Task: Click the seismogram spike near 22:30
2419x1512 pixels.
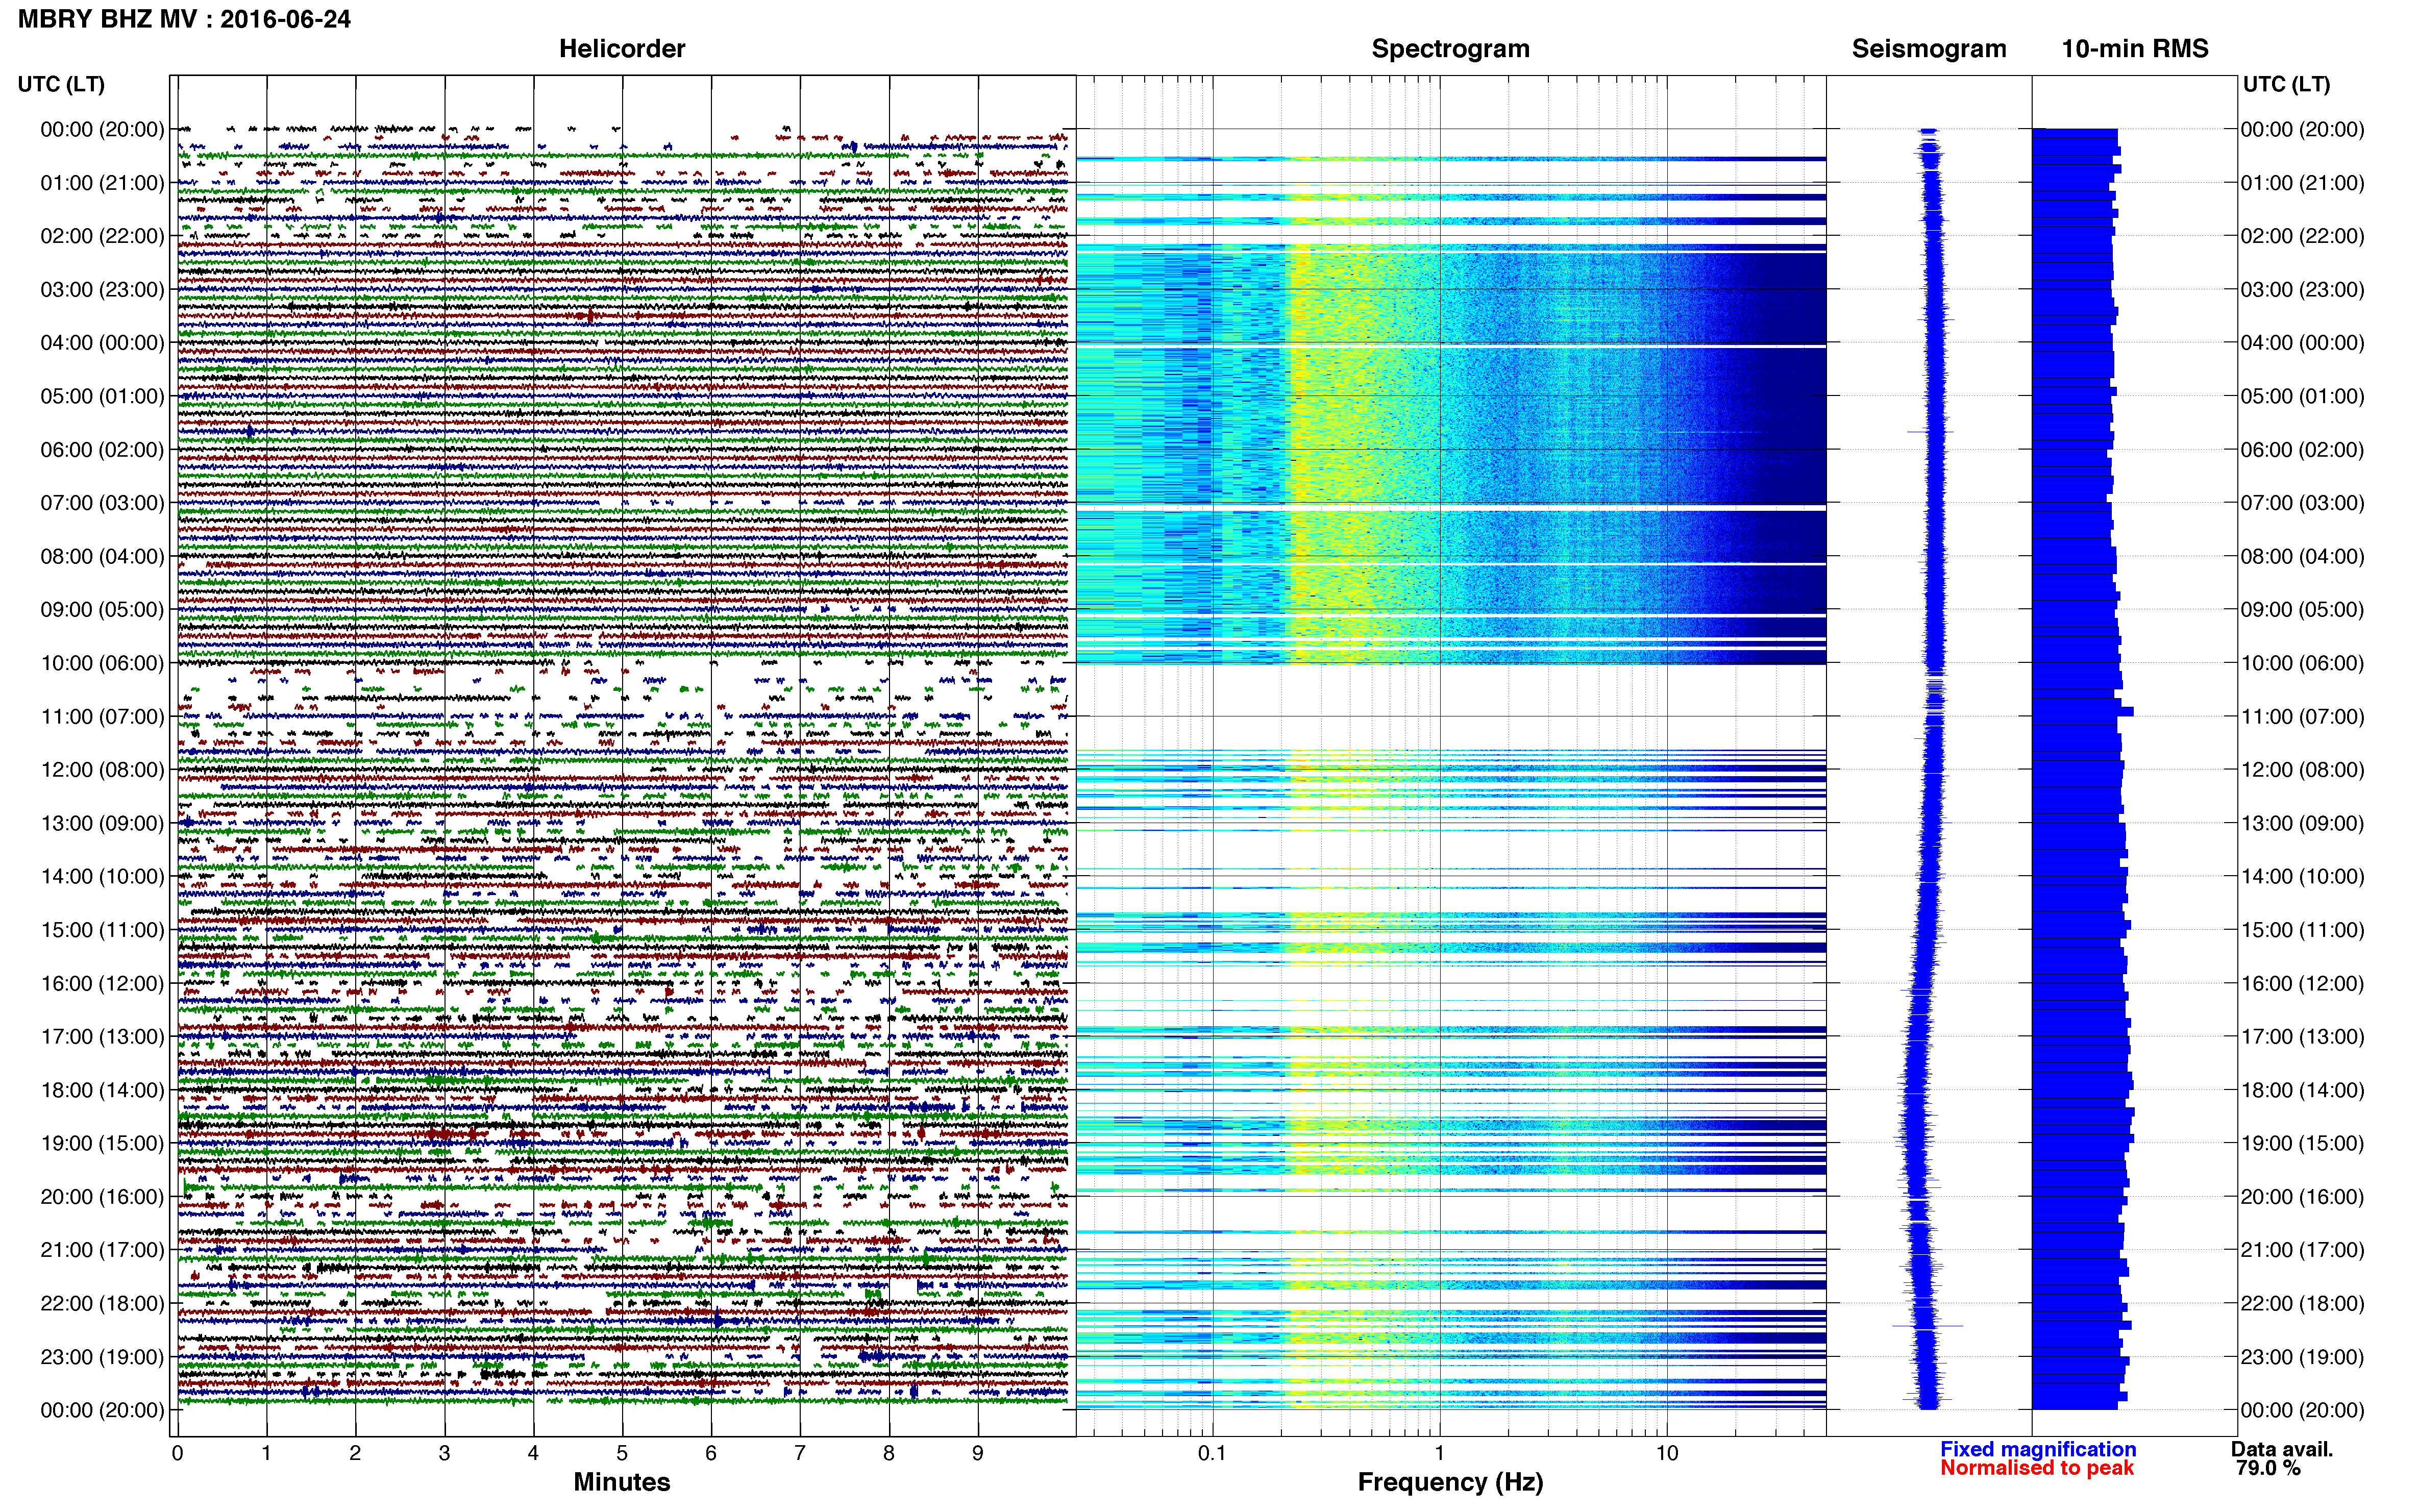Action: pyautogui.click(x=1927, y=1326)
